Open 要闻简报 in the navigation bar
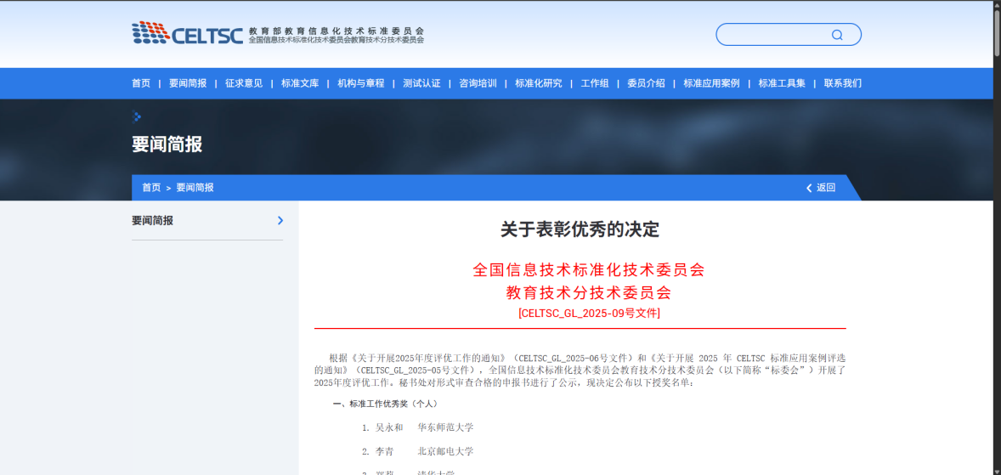Screen dimensions: 1001x475 [188, 83]
